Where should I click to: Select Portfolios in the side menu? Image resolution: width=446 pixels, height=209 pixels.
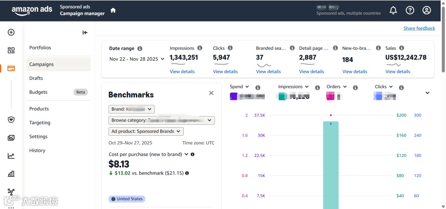tap(40, 48)
